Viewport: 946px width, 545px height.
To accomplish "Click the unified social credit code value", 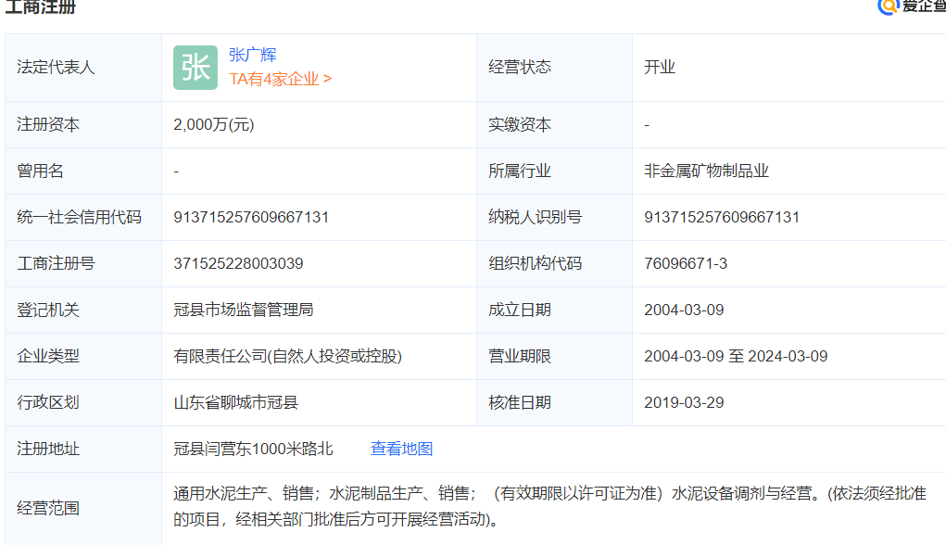I will click(x=251, y=217).
